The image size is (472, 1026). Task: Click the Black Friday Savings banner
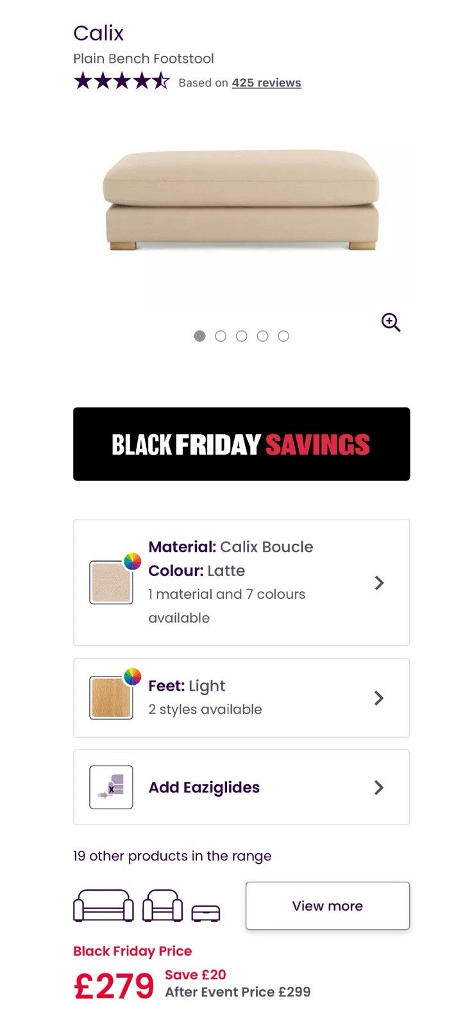pos(241,444)
